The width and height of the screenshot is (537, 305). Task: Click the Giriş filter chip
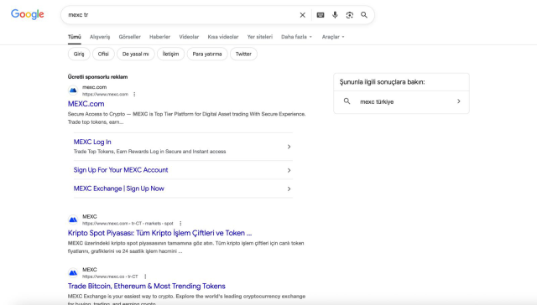tap(79, 54)
